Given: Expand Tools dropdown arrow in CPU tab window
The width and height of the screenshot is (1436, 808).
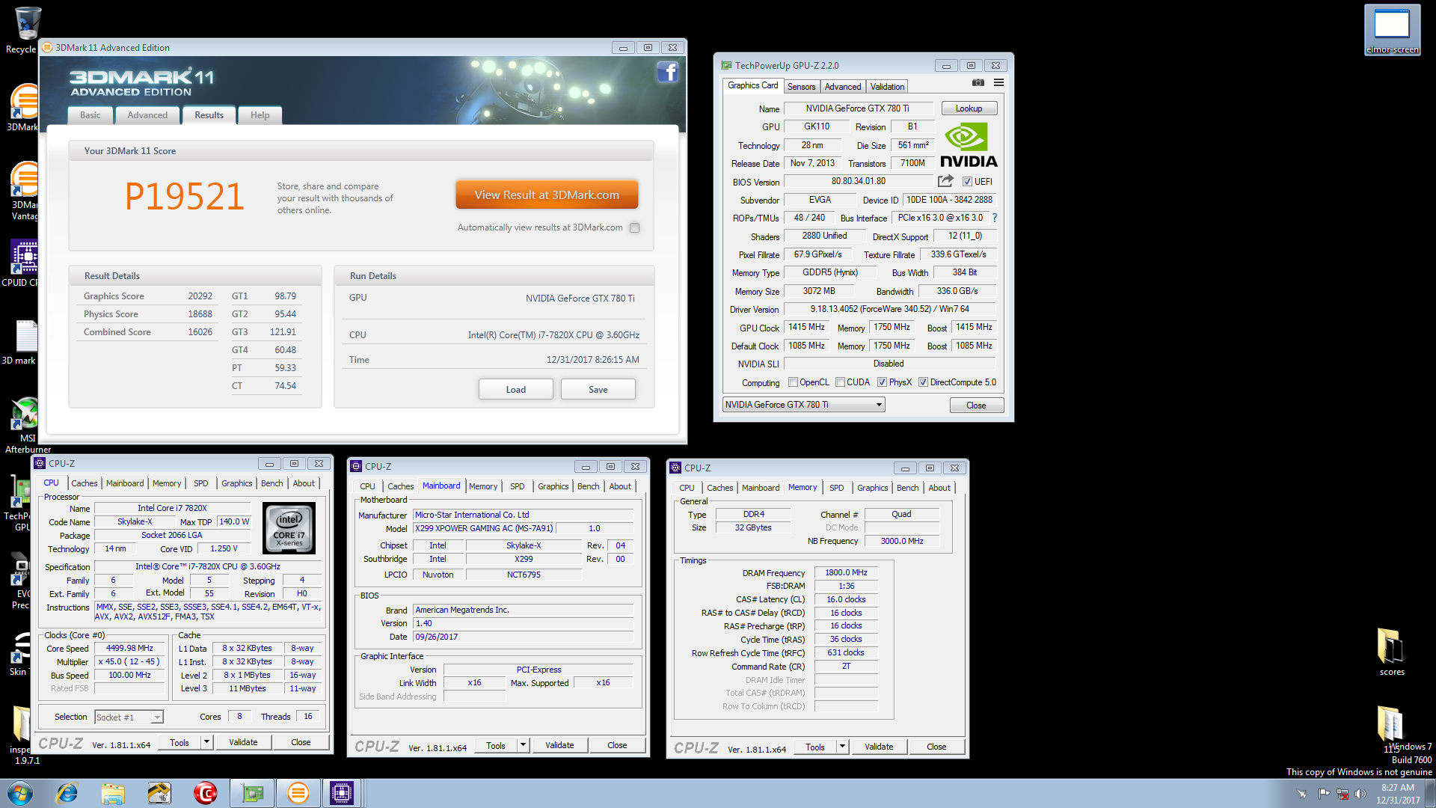Looking at the screenshot, I should [x=206, y=742].
